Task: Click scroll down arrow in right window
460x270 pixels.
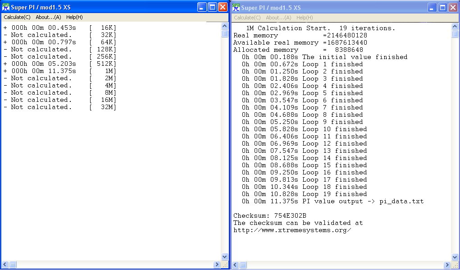Action: tap(455, 257)
